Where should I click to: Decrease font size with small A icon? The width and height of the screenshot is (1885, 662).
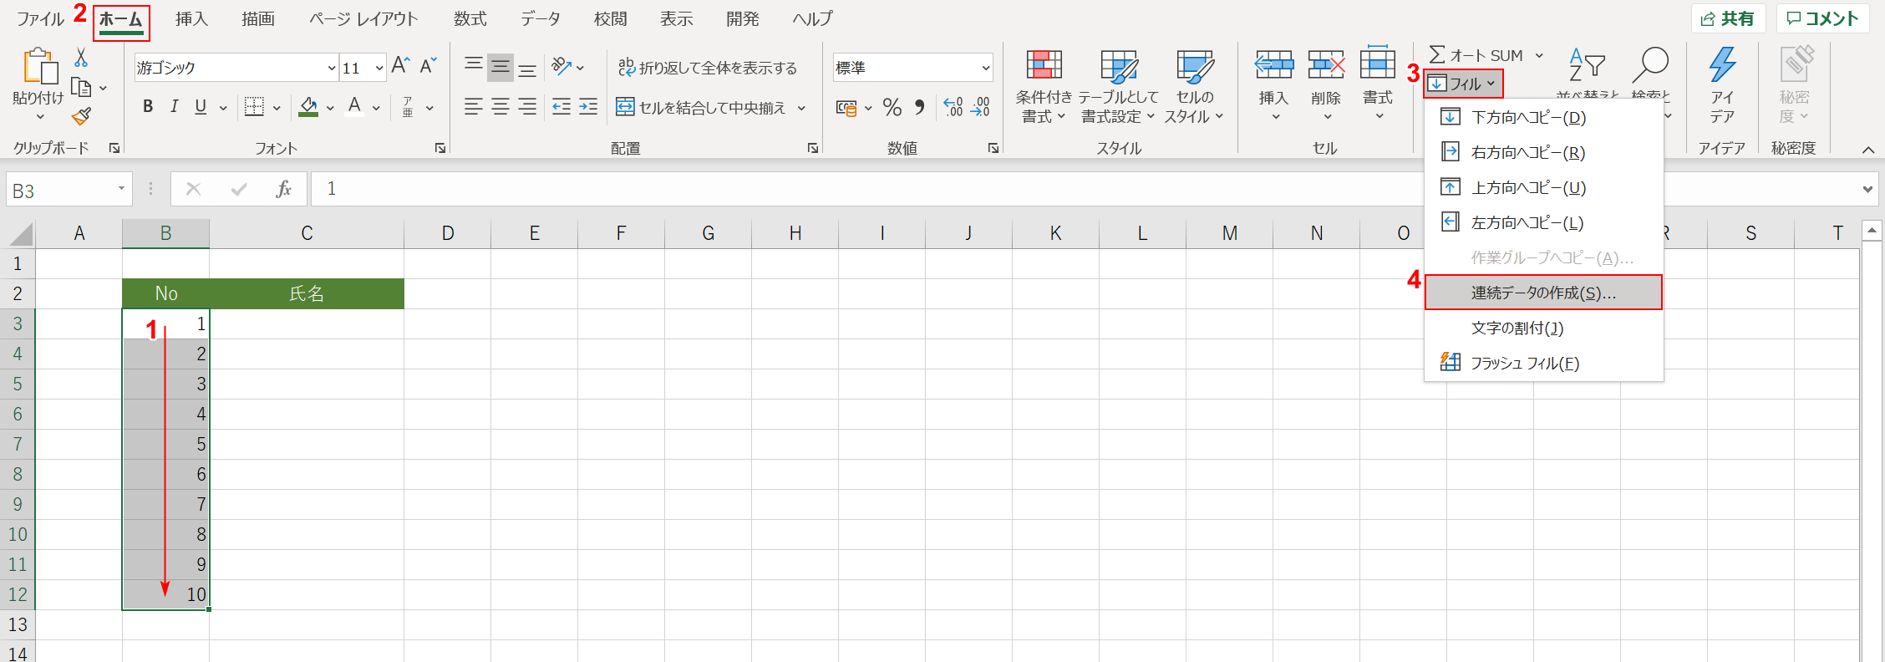tap(429, 66)
